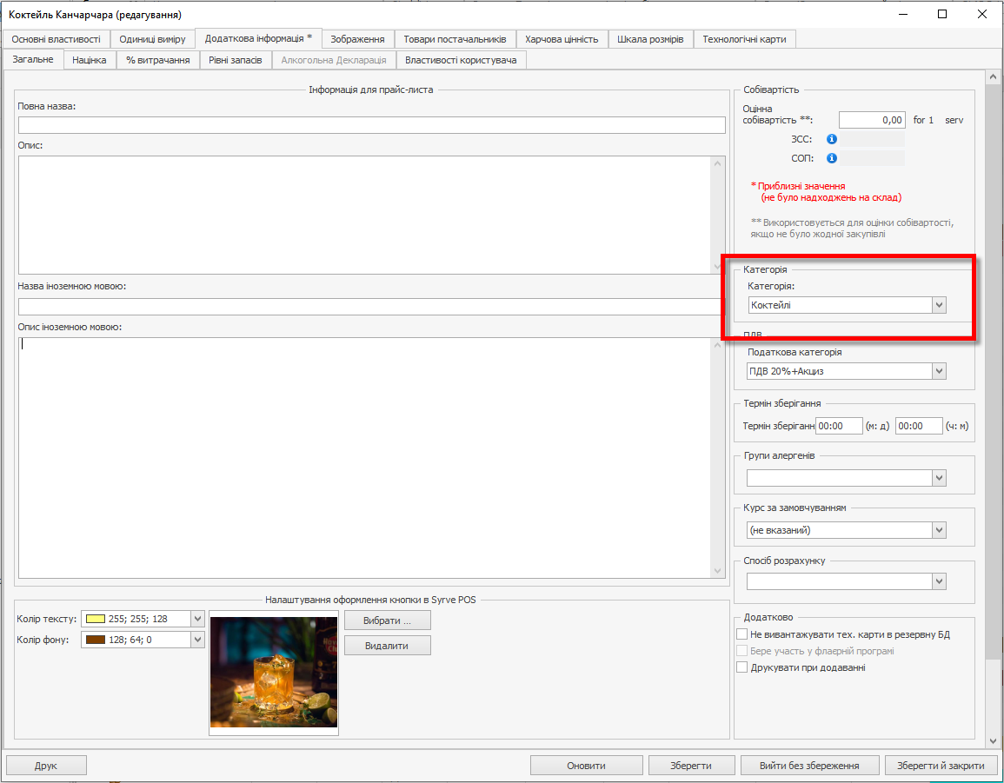Open the Націнка sub-tab
The height and width of the screenshot is (783, 1004).
(x=90, y=60)
